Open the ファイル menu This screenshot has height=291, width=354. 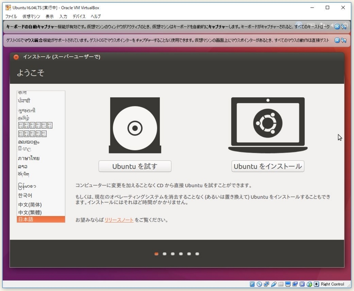(11, 17)
